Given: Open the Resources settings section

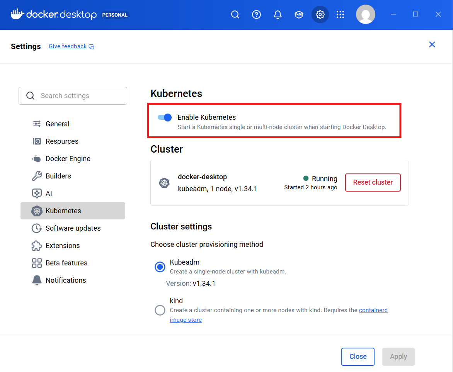Looking at the screenshot, I should click(x=73, y=141).
